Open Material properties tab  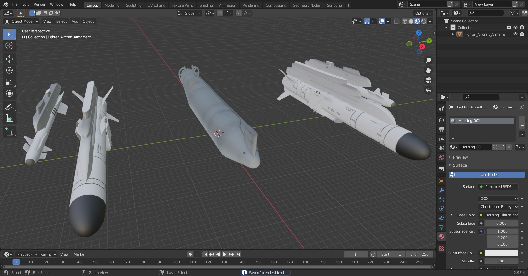click(x=442, y=236)
